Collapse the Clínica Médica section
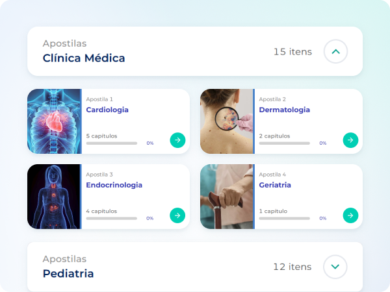The height and width of the screenshot is (292, 390). 335,51
